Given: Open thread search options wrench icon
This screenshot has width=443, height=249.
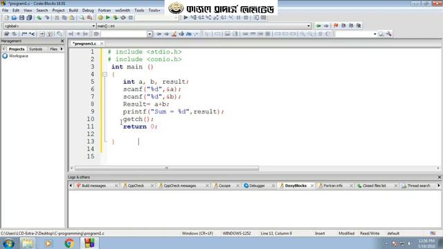Looking at the screenshot, I should [389, 34].
